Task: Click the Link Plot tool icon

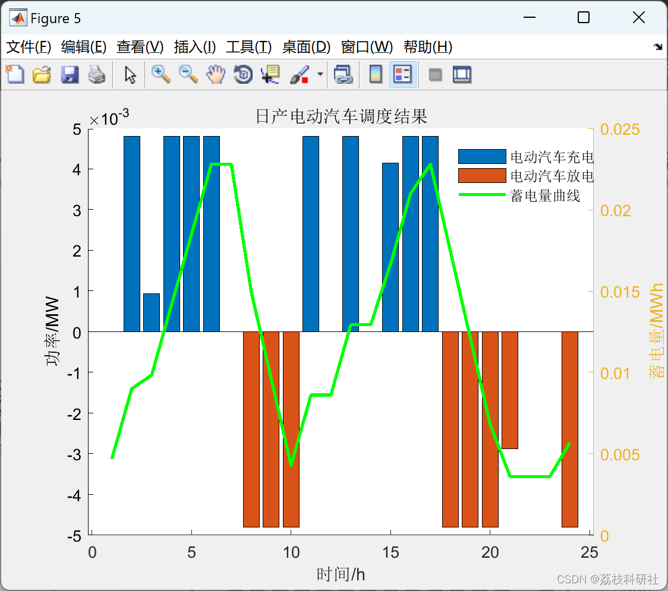Action: pos(343,74)
